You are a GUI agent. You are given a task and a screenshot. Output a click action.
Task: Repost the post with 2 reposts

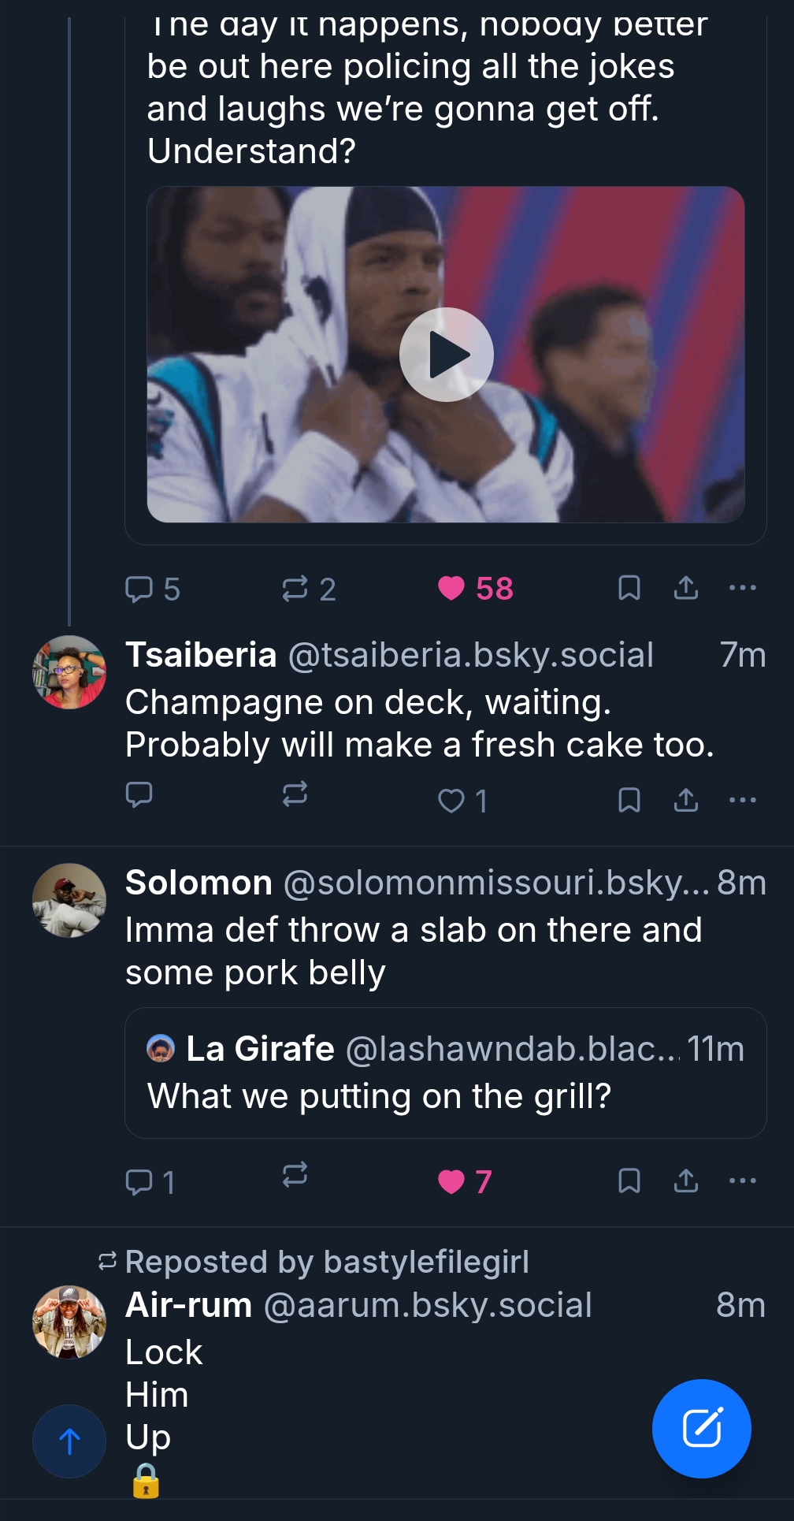click(295, 589)
